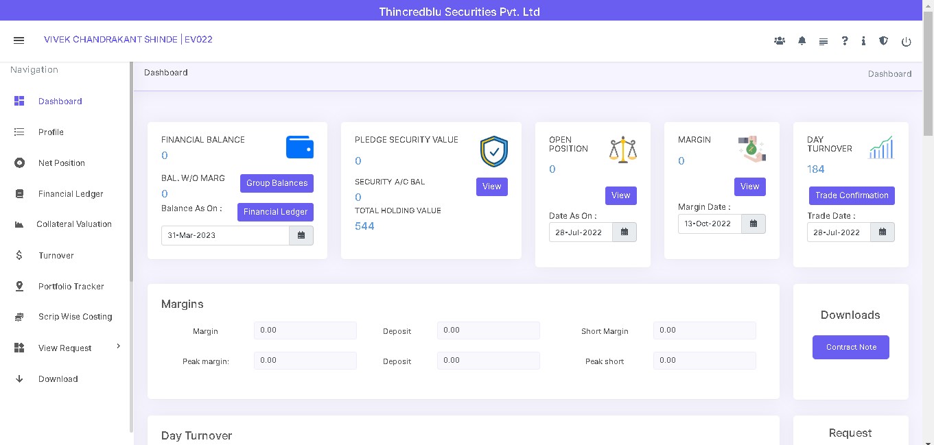Click the power logout icon
934x445 pixels.
906,42
